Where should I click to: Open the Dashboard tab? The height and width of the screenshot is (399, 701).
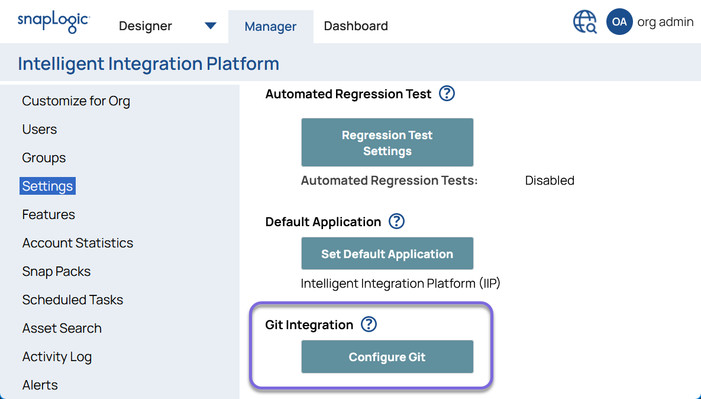pyautogui.click(x=356, y=26)
